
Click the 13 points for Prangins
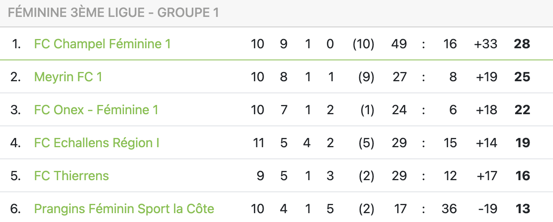point(523,209)
